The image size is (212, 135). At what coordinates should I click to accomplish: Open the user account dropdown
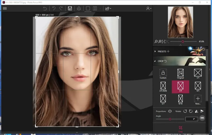[149, 8]
